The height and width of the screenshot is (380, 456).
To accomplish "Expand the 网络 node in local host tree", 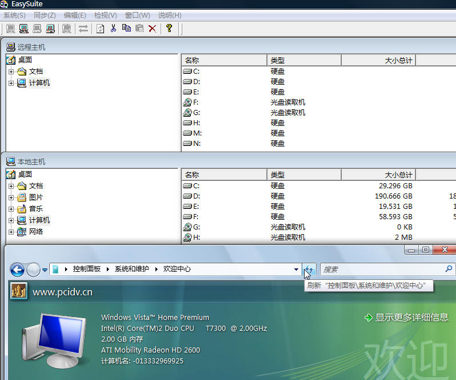I will 11,232.
